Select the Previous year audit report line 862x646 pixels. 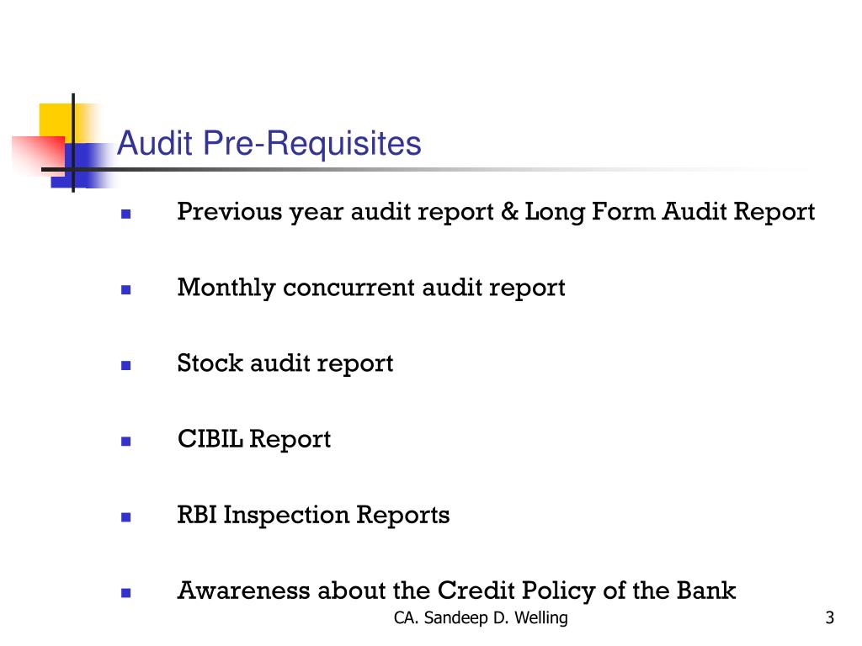[496, 213]
